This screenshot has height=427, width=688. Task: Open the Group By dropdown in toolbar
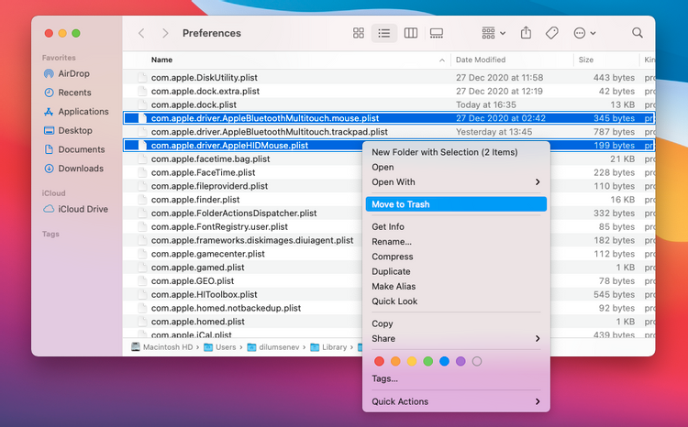(x=493, y=33)
